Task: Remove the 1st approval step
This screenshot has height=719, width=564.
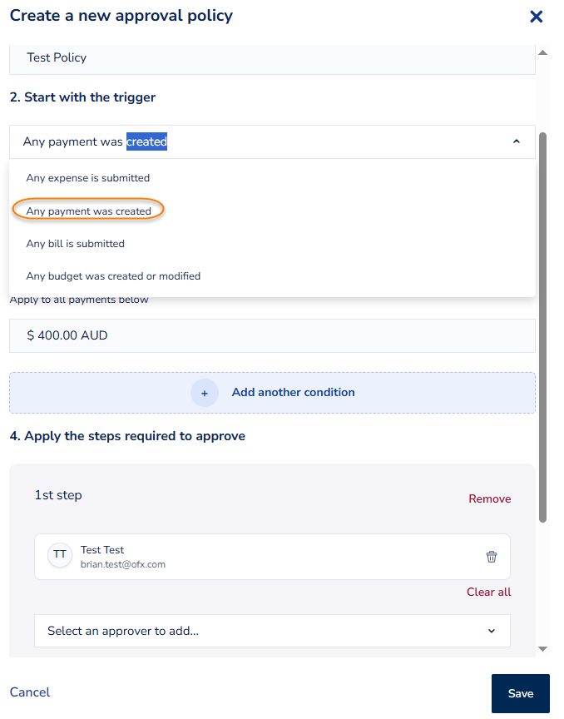Action: pos(489,498)
